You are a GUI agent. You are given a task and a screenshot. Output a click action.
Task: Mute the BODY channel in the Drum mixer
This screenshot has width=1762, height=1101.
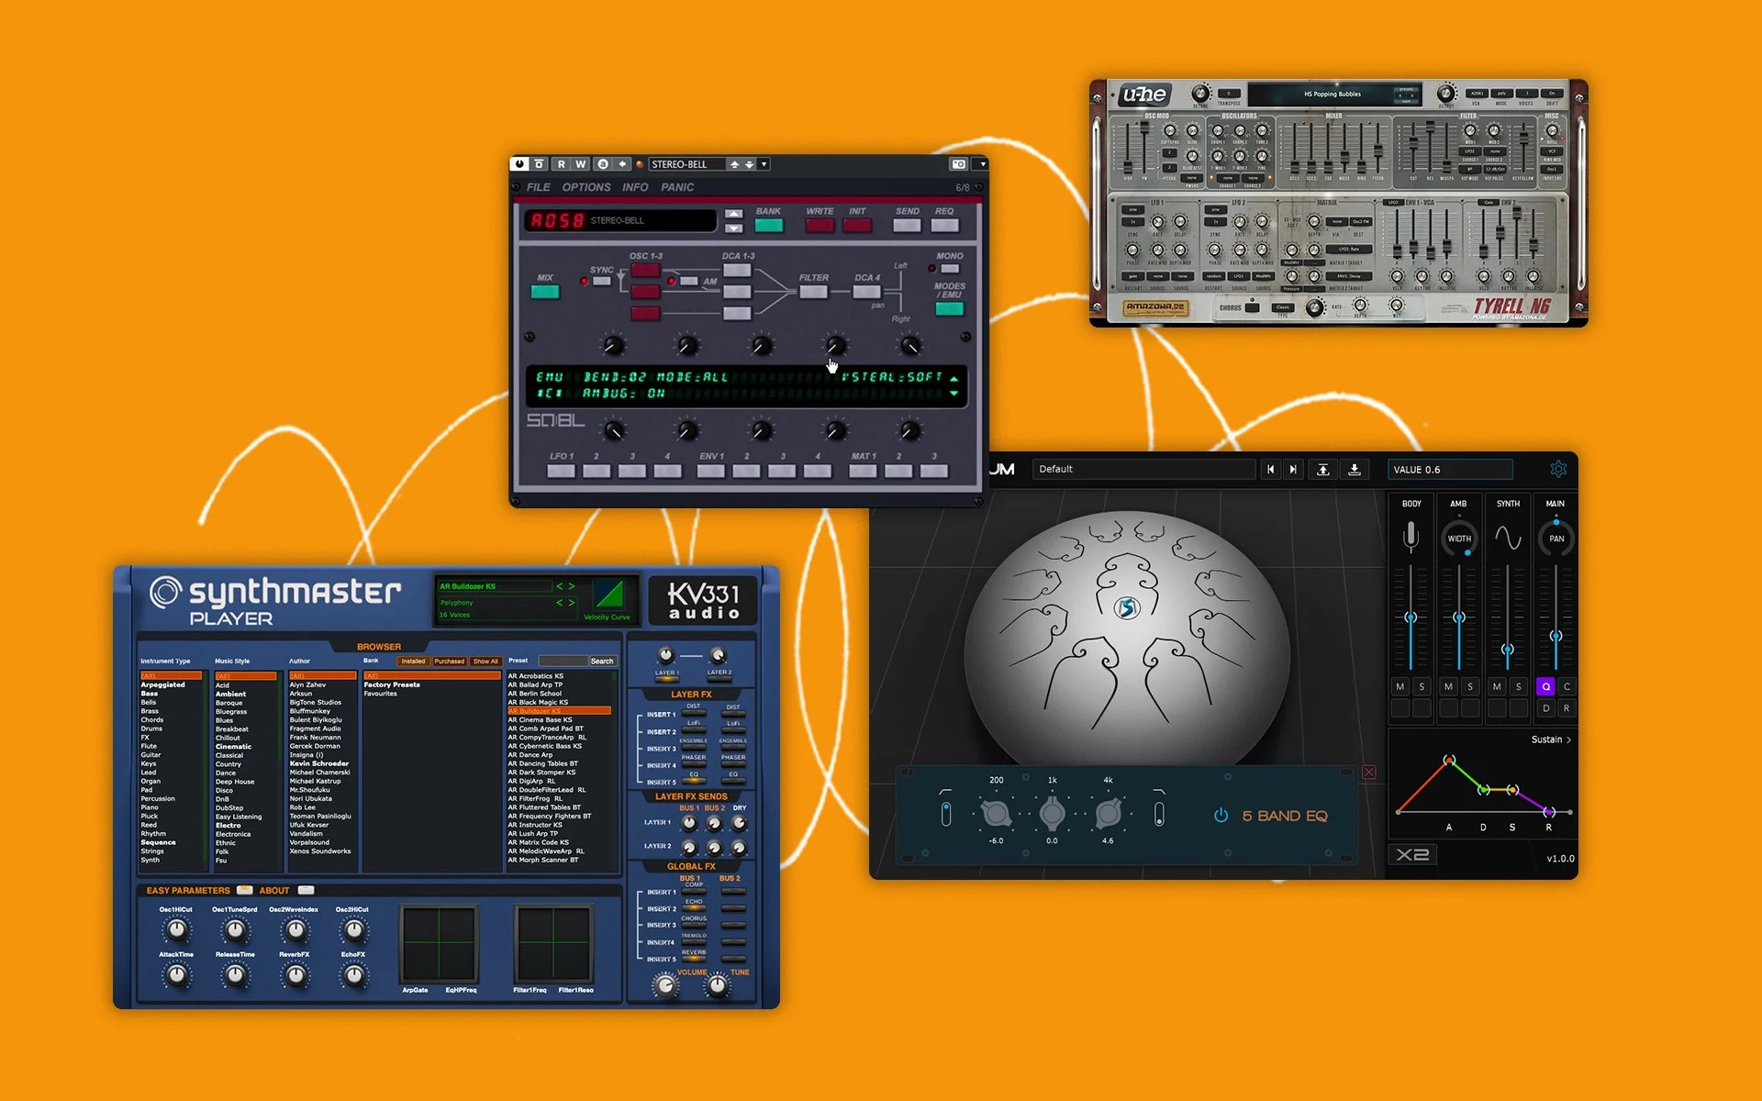(1400, 686)
